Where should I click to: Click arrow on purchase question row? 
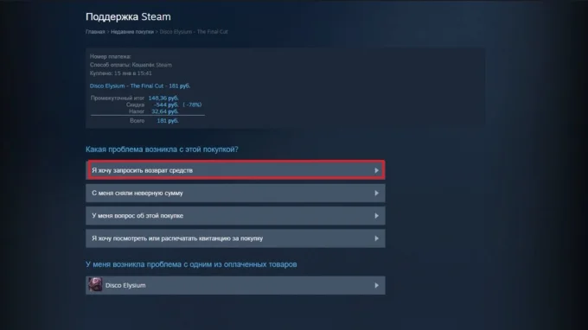click(376, 216)
